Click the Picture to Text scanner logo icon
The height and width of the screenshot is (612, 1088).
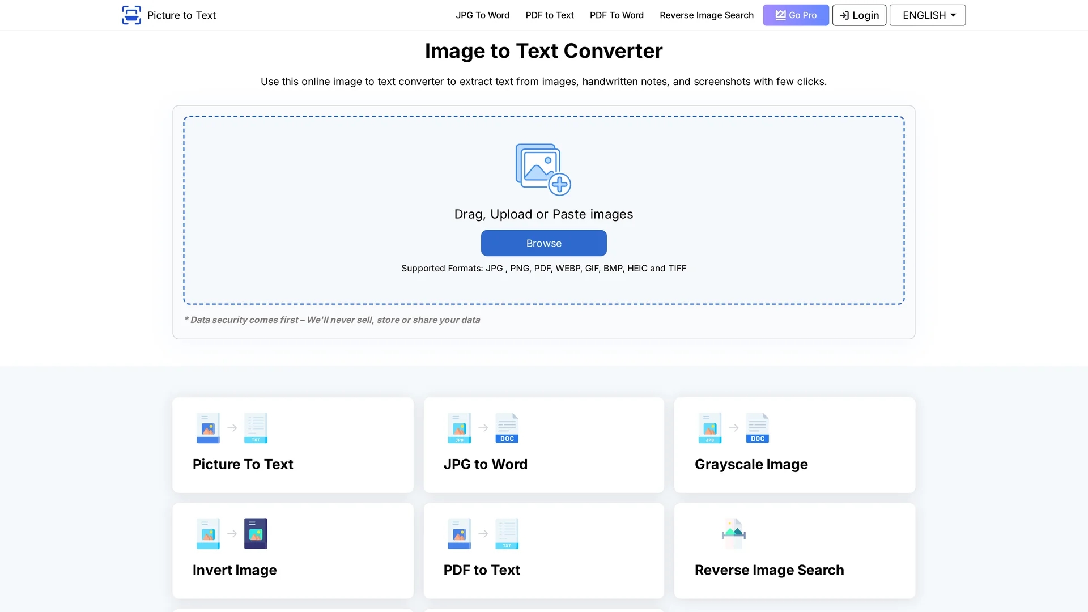(131, 15)
